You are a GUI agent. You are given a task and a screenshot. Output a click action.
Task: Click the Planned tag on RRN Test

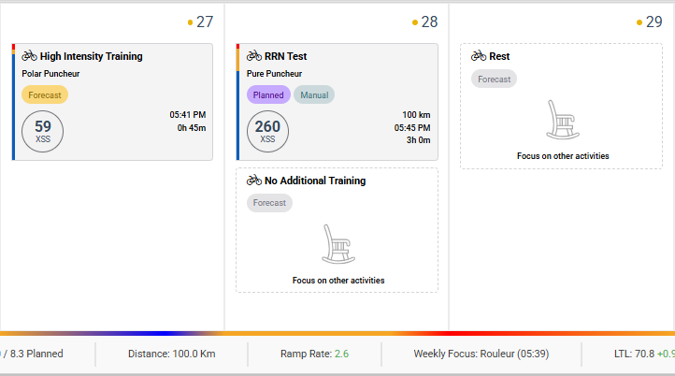tap(268, 94)
